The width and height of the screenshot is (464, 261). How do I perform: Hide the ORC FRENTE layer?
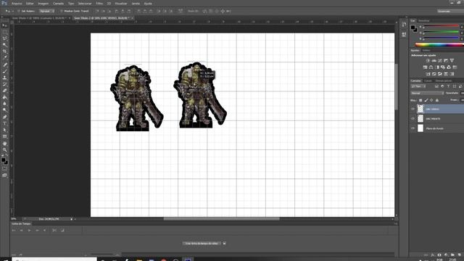pos(413,119)
